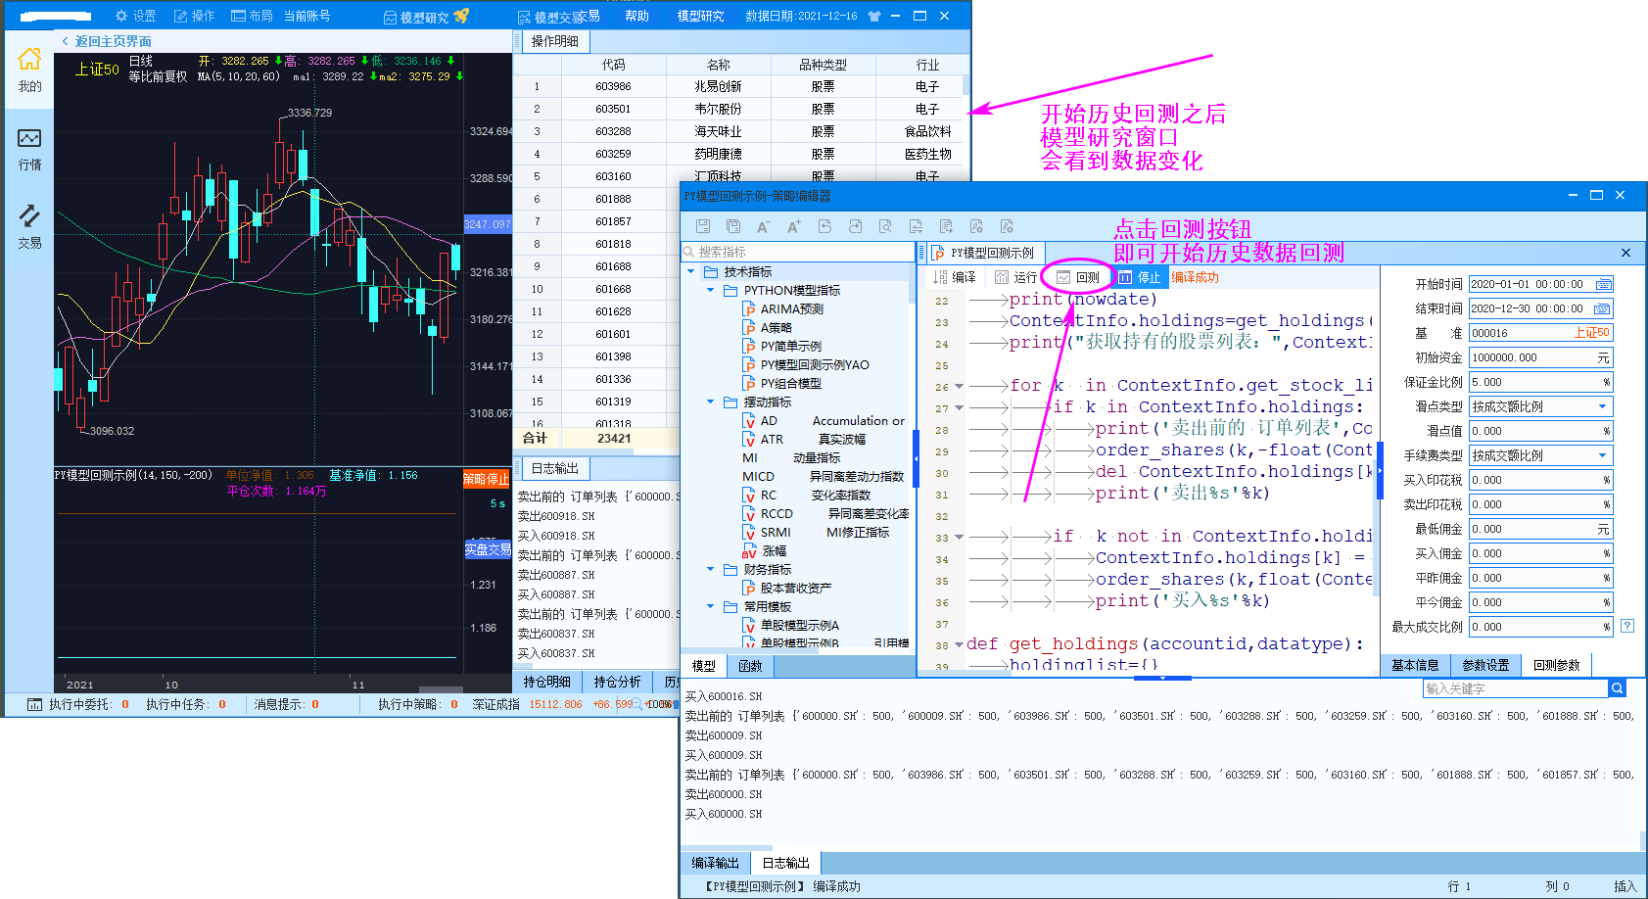Open calendar picker for 开始时间

pos(1603,284)
